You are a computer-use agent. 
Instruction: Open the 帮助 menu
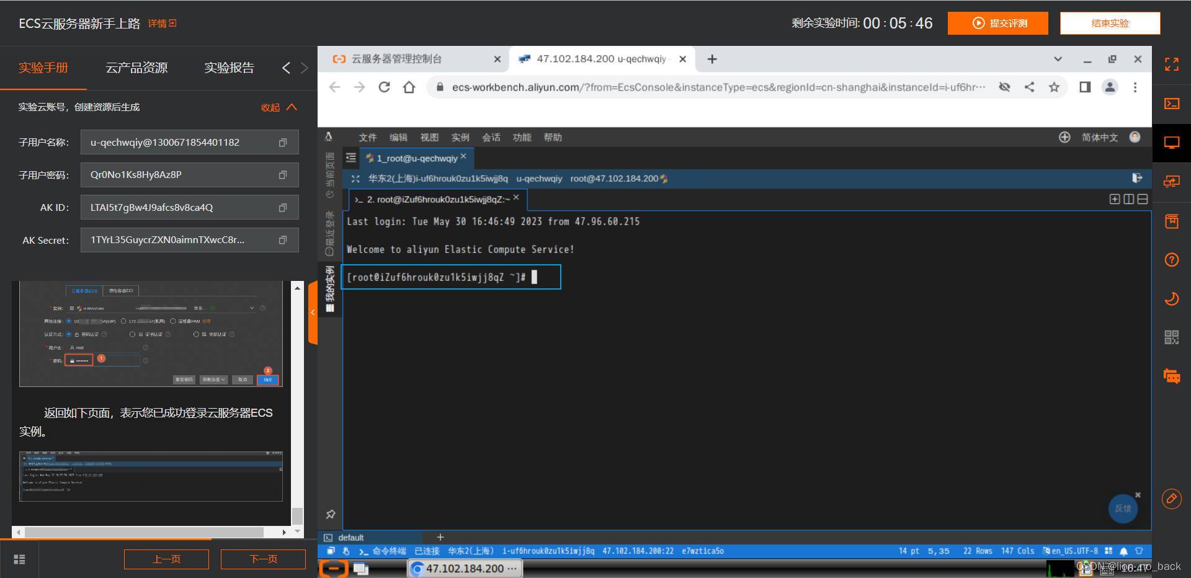(x=553, y=137)
